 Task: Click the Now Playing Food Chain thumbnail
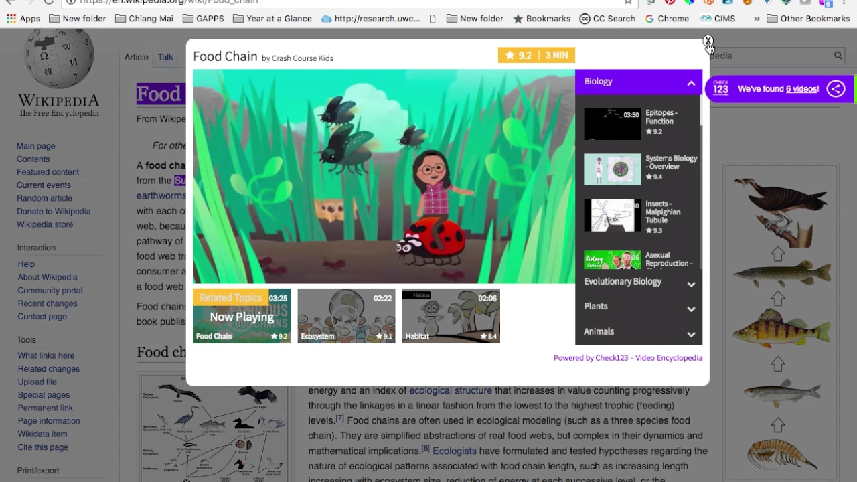pyautogui.click(x=242, y=316)
